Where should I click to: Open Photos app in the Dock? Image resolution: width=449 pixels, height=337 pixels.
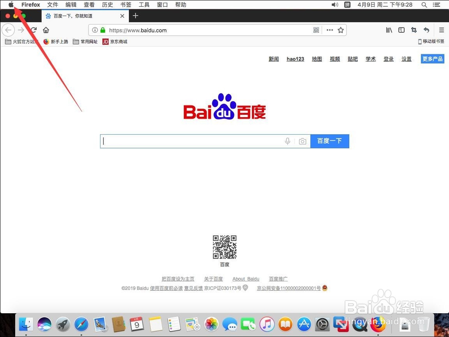[211, 324]
